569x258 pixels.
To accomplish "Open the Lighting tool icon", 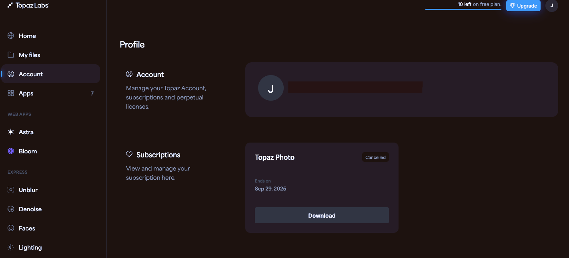I will click(x=11, y=247).
